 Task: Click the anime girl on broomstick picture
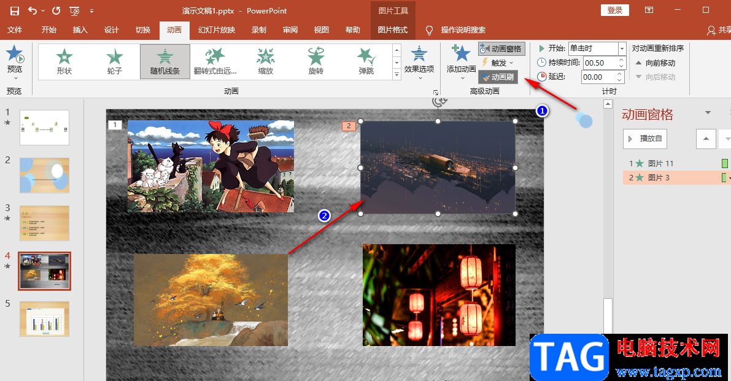click(211, 166)
